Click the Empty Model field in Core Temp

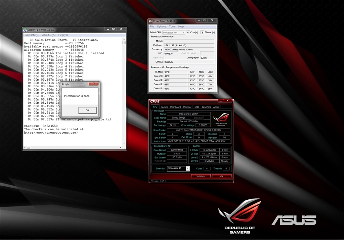tap(189, 41)
